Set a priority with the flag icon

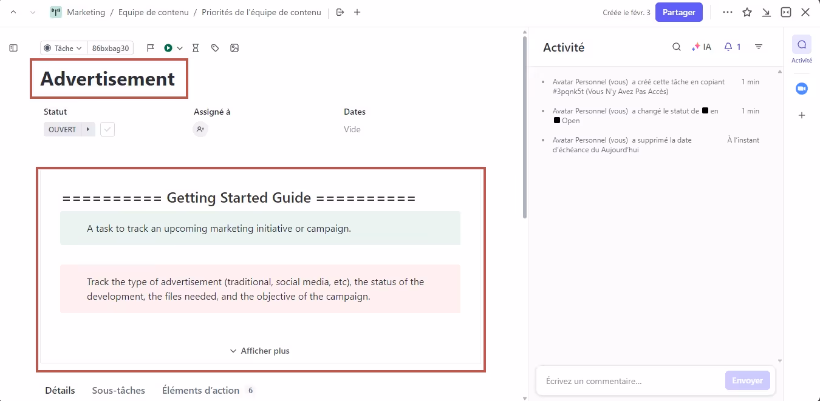(151, 47)
